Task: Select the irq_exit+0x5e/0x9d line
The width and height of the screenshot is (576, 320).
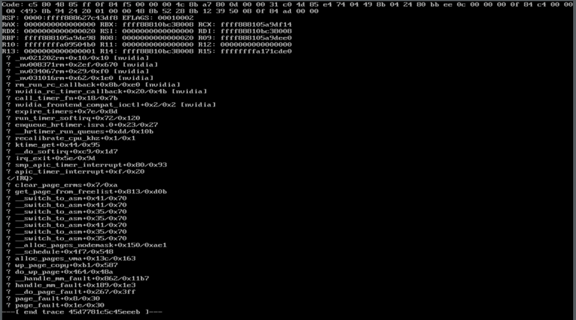Action: coord(51,158)
